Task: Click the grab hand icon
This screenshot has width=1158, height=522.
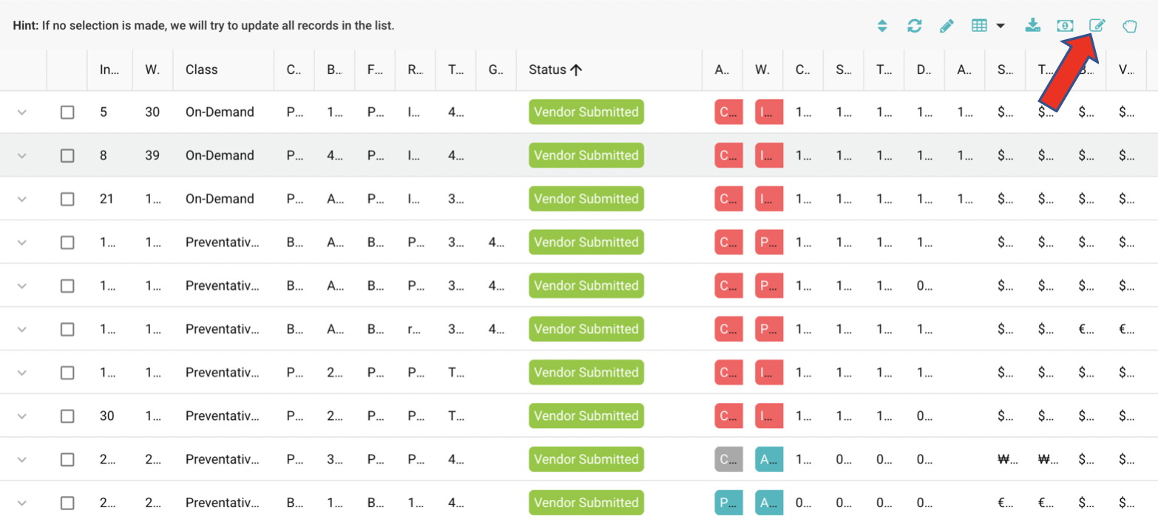Action: coord(1129,26)
